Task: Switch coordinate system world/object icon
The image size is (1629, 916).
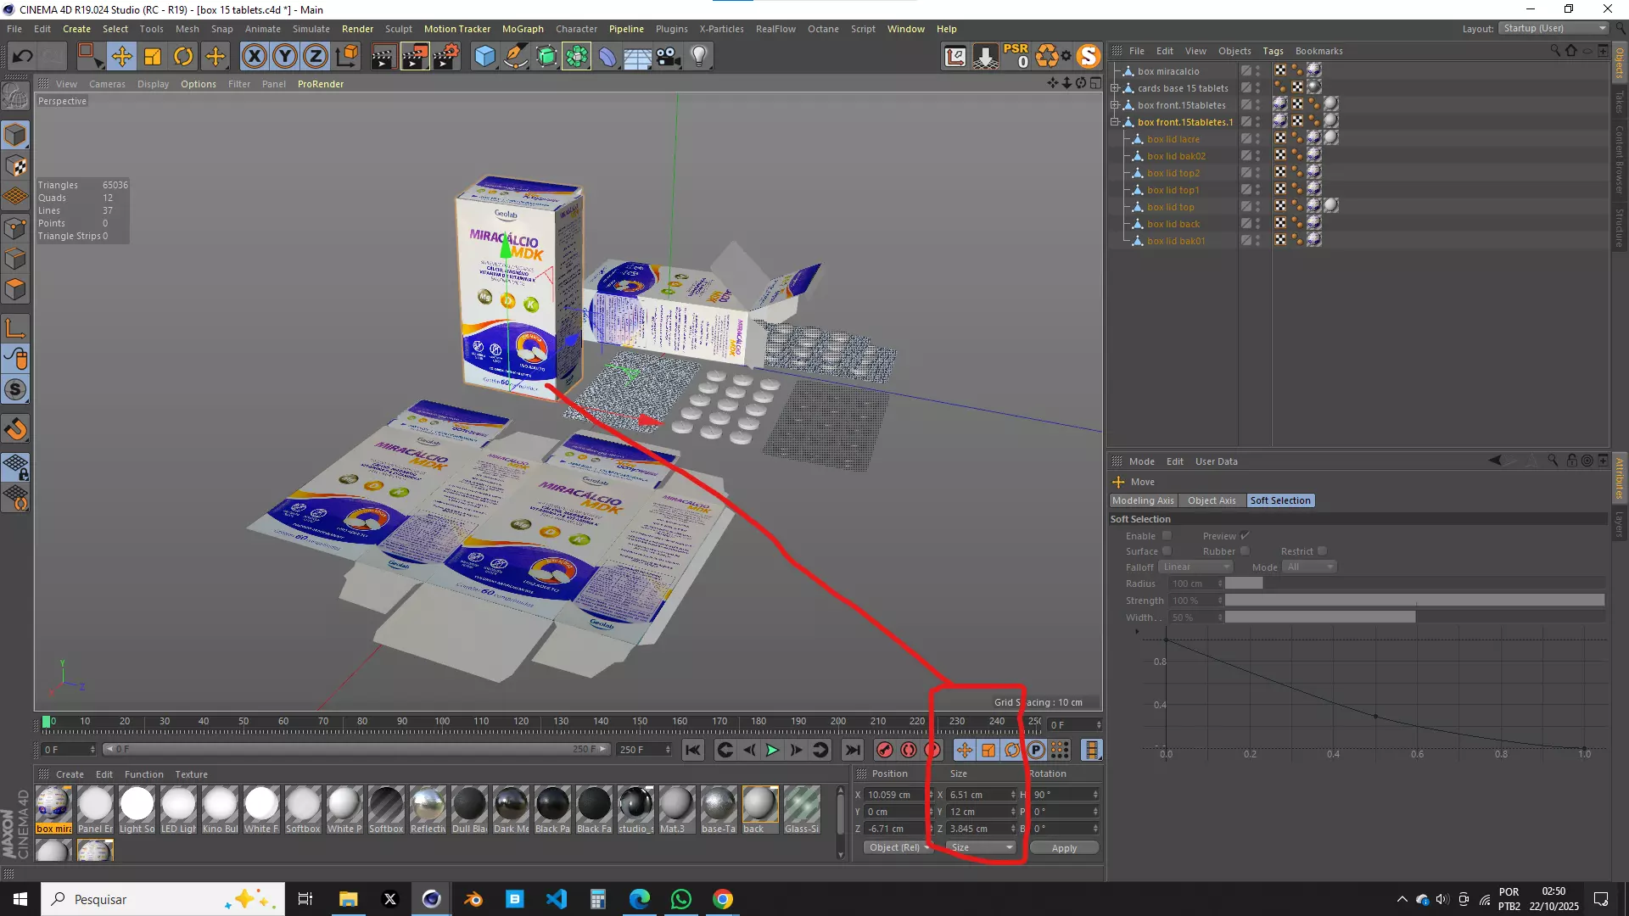Action: [x=347, y=57]
